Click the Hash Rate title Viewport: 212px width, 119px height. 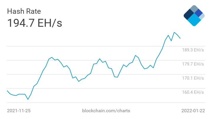click(x=24, y=11)
